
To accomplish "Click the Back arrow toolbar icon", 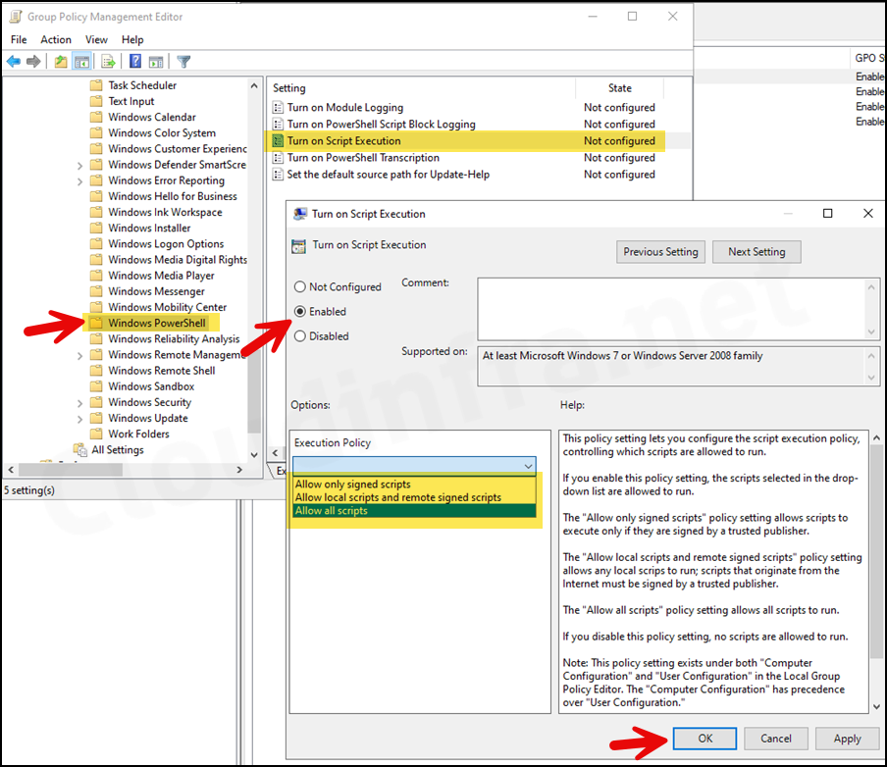I will pyautogui.click(x=14, y=61).
